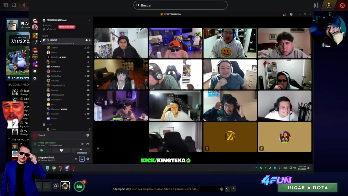Mute microphone in Discord user panel
This screenshot has width=348, height=196.
pos(76,159)
